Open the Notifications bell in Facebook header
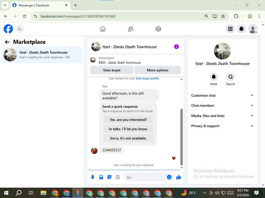265x198 pixels. 242,29
